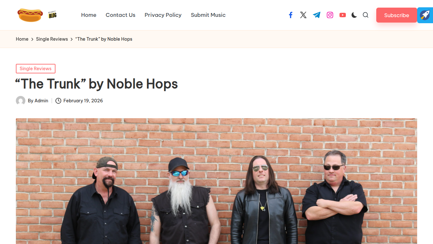The height and width of the screenshot is (244, 433).
Task: Toggle dark mode with the moon icon
Action: (354, 15)
